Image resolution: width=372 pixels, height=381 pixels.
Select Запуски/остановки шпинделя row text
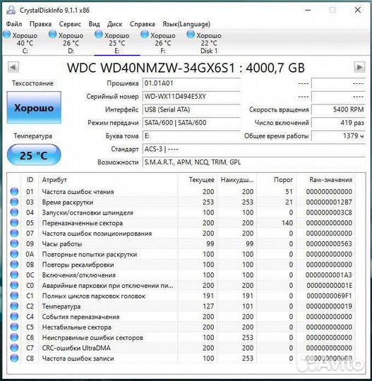point(88,212)
